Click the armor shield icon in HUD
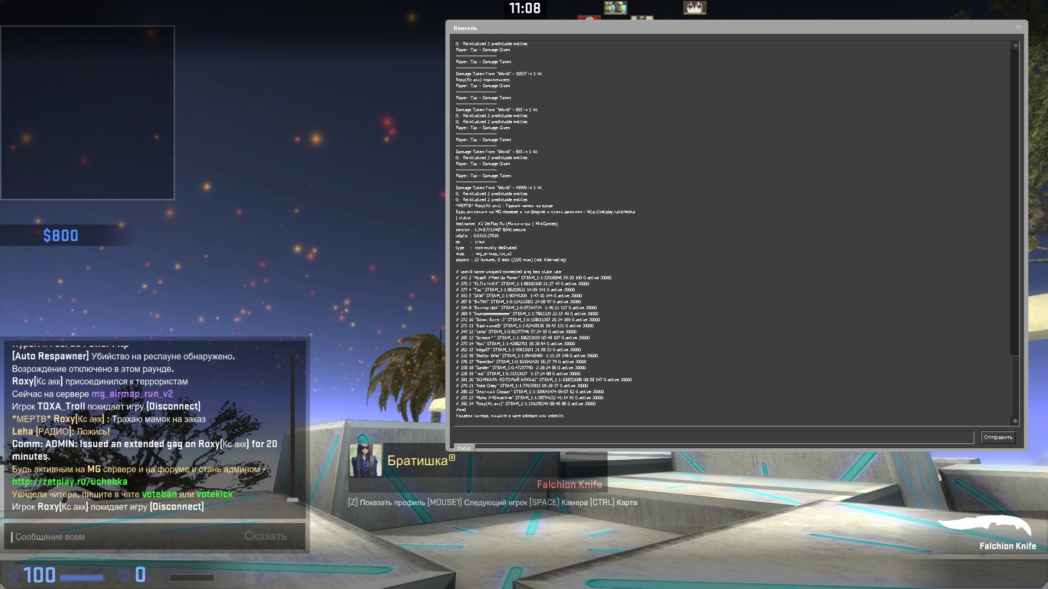 [x=124, y=575]
